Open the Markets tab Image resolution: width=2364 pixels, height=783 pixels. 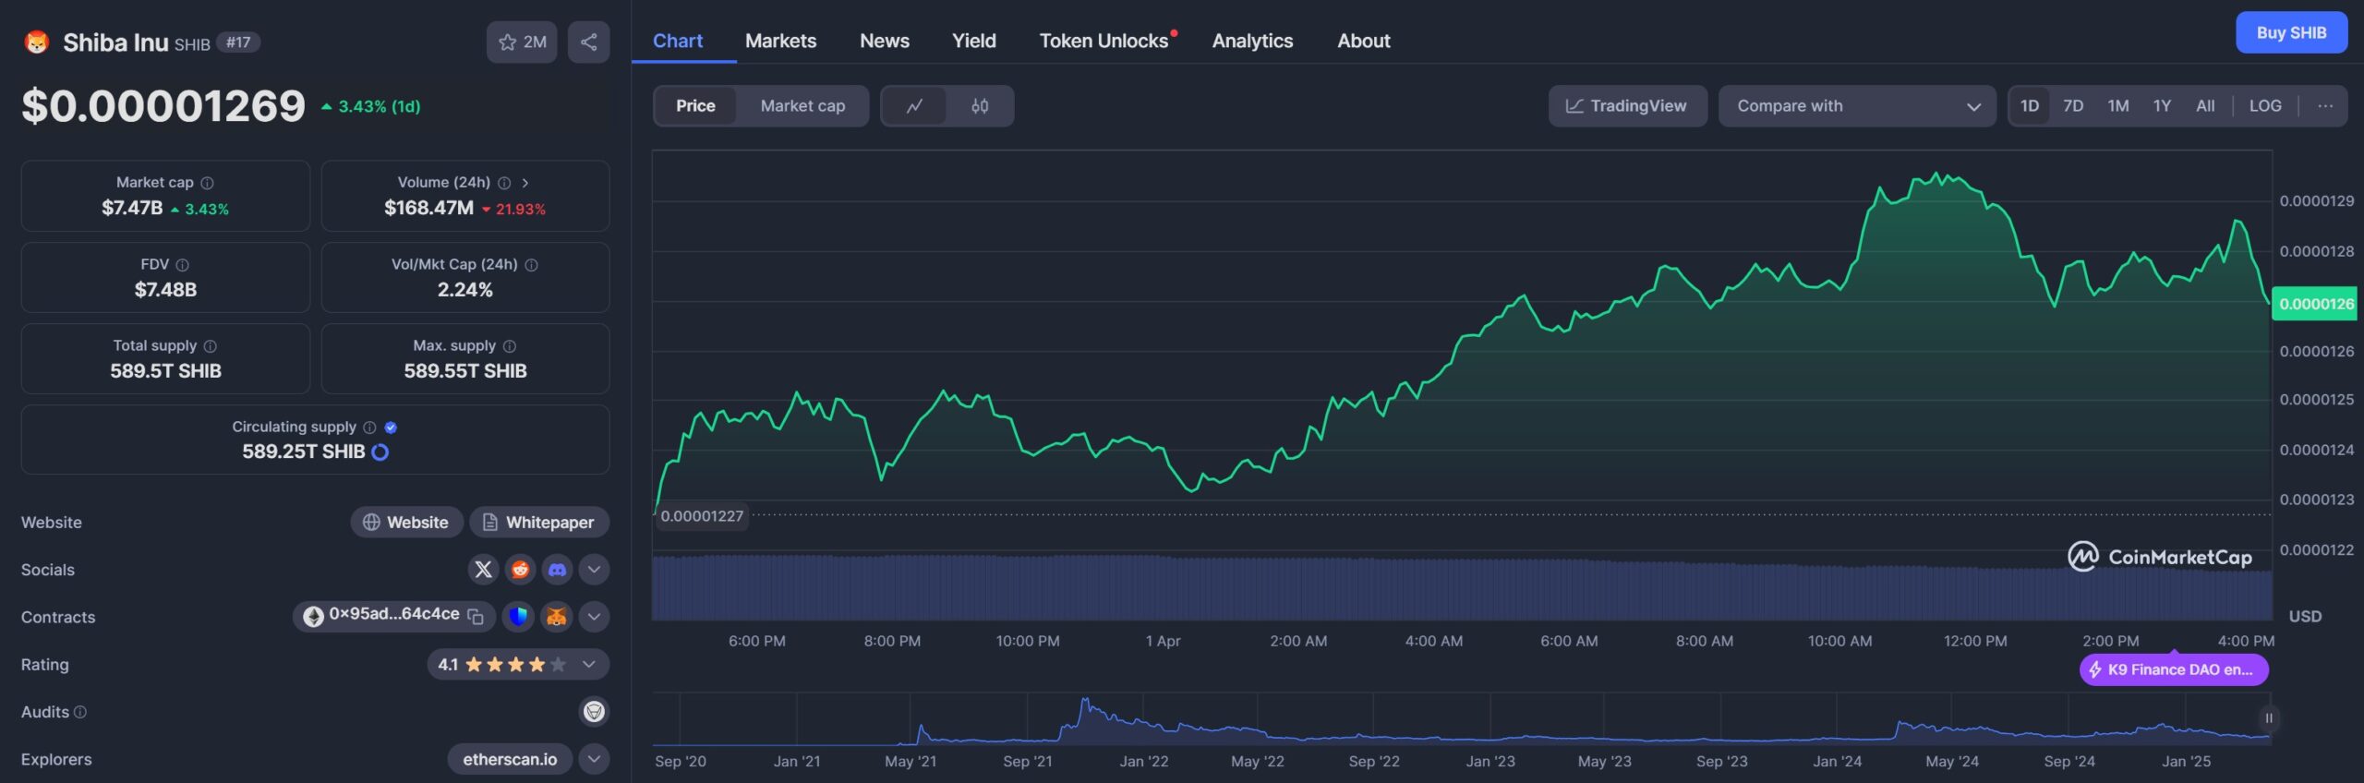tap(780, 41)
